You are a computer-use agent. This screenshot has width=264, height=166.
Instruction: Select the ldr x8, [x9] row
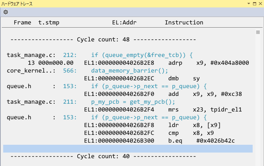(153, 125)
